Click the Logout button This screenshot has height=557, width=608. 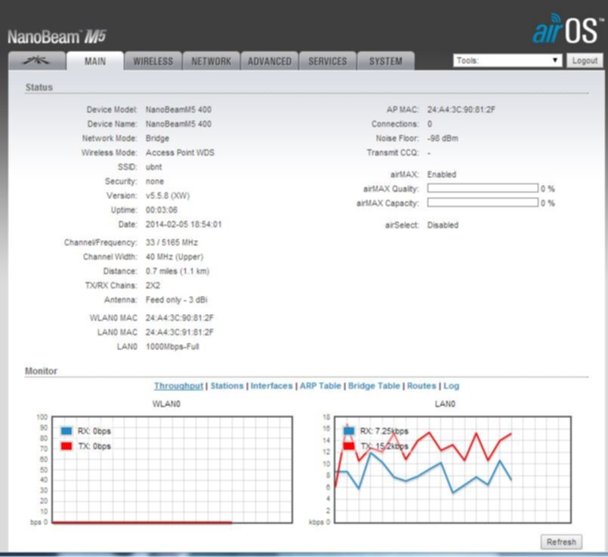(585, 60)
